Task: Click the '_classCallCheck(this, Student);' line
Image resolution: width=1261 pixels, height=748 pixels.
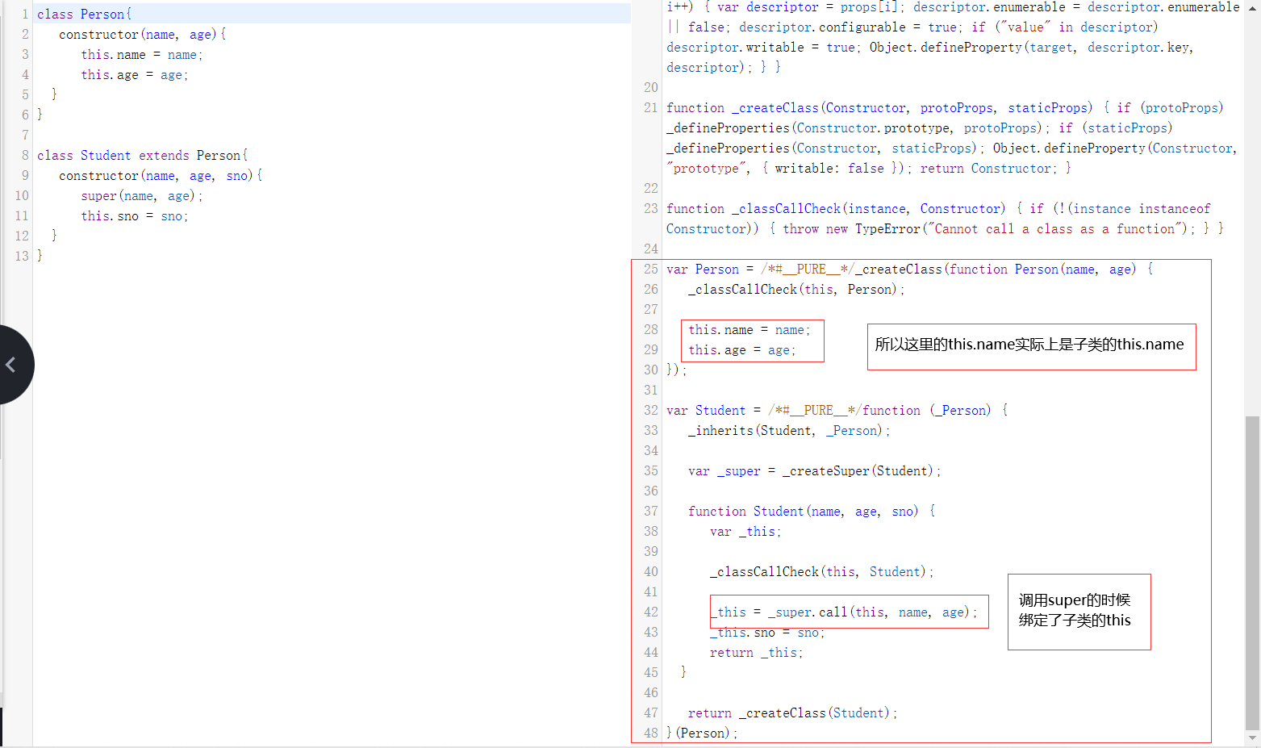Action: point(822,571)
